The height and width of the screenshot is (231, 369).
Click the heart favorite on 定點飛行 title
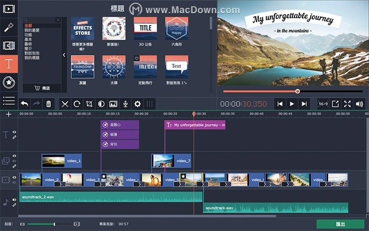[136, 58]
